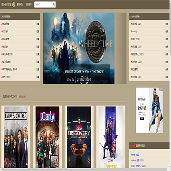Click the Hawkeye (2021) link in lower right list
The width and height of the screenshot is (171, 171).
[x=137, y=161]
